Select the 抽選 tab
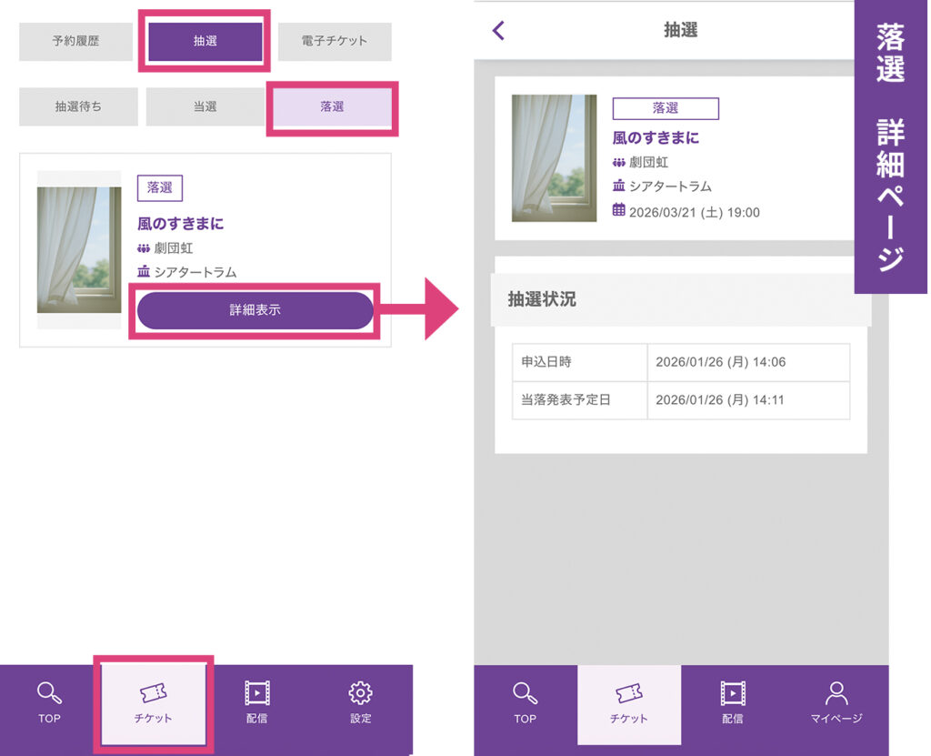Image resolution: width=931 pixels, height=756 pixels. pos(205,42)
